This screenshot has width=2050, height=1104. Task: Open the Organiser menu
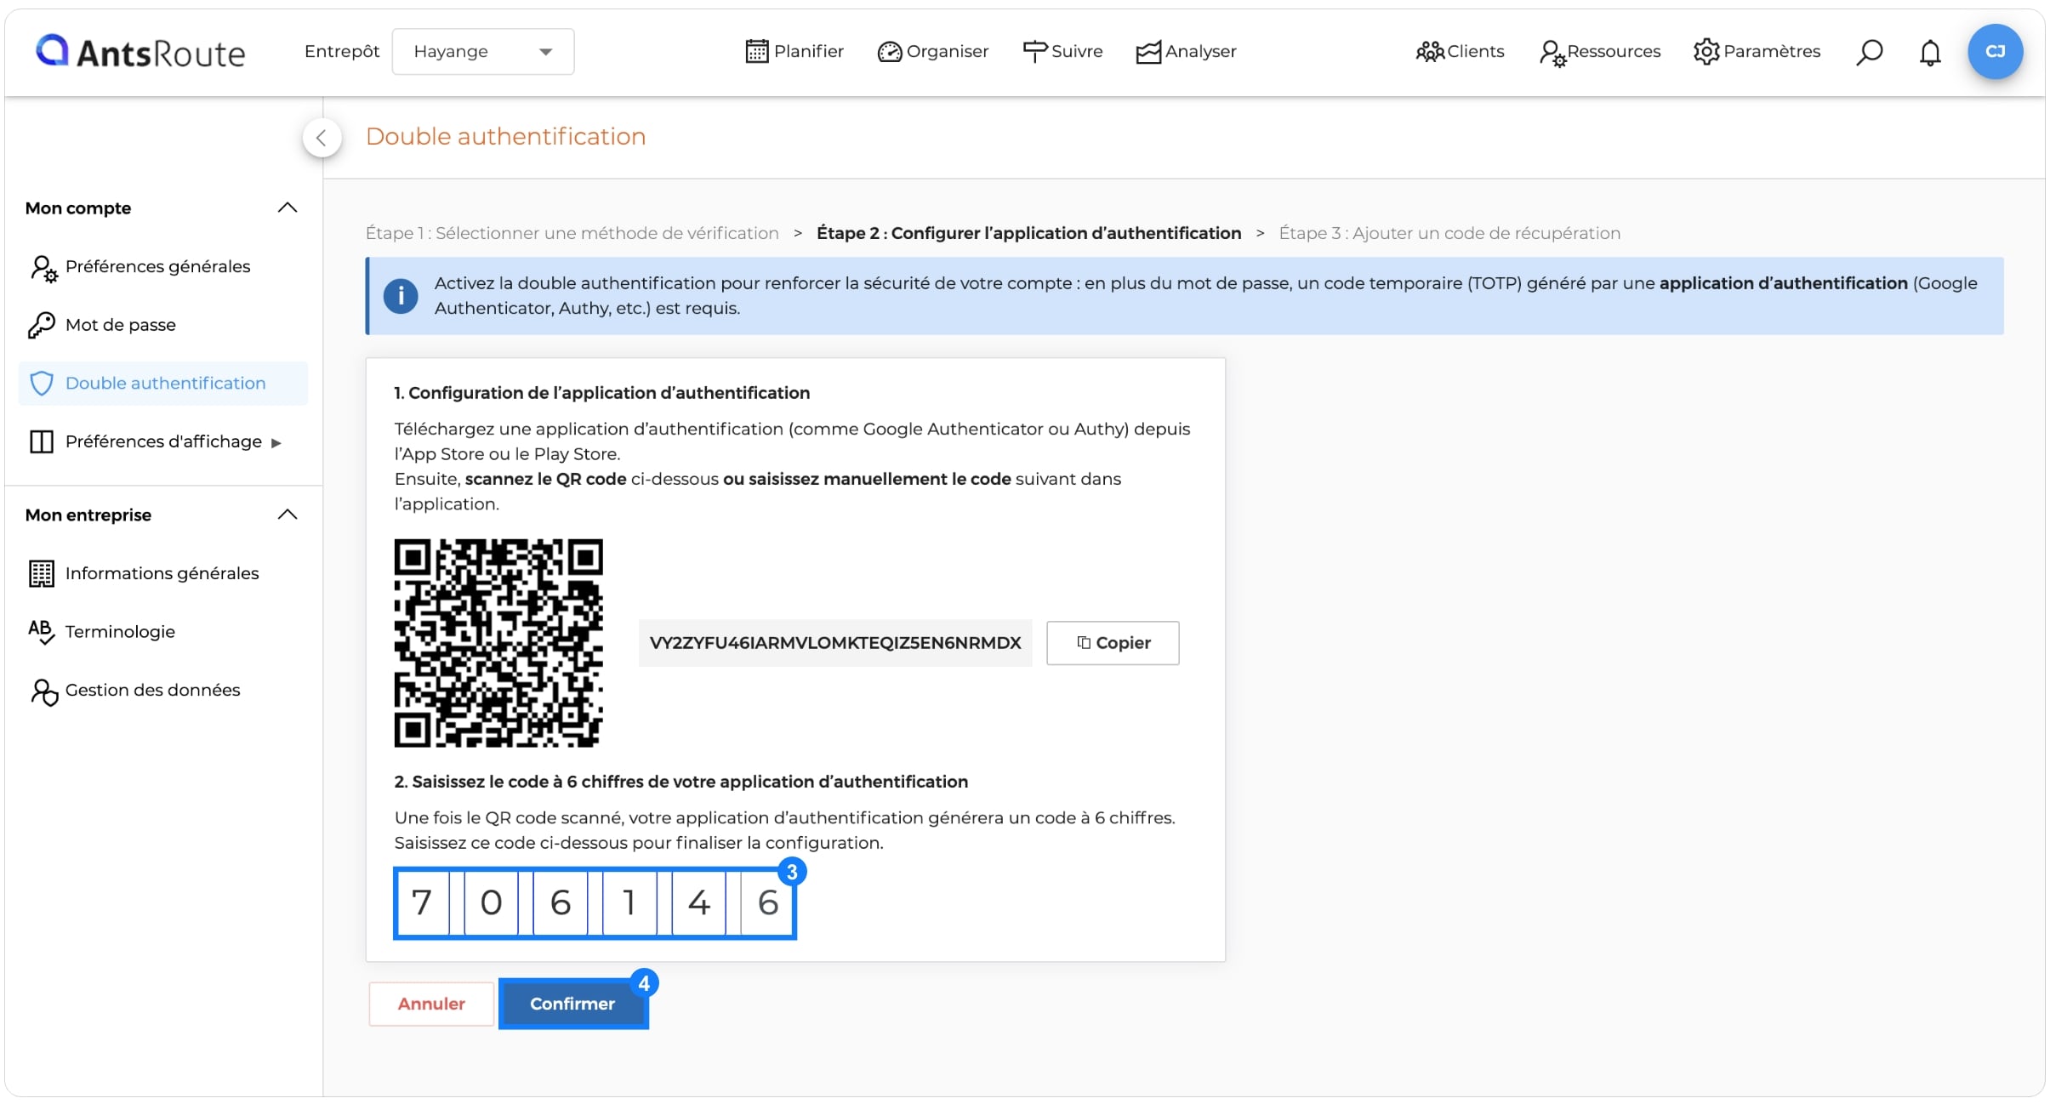tap(932, 52)
